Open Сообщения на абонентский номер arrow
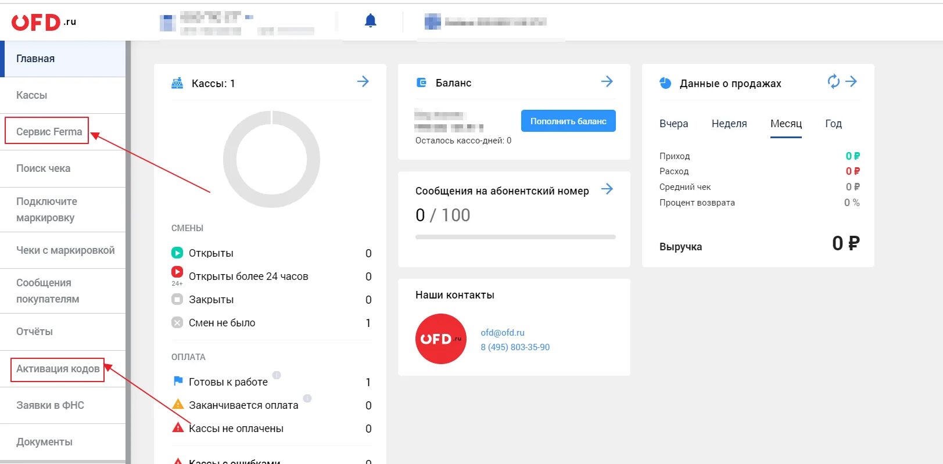 (x=607, y=189)
